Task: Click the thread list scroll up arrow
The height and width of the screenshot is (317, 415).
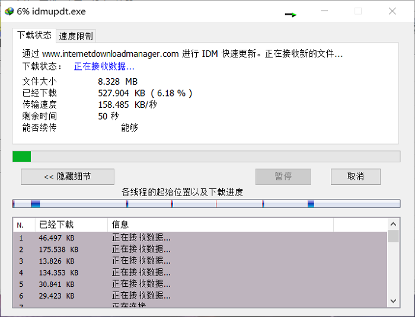Action: click(x=393, y=225)
